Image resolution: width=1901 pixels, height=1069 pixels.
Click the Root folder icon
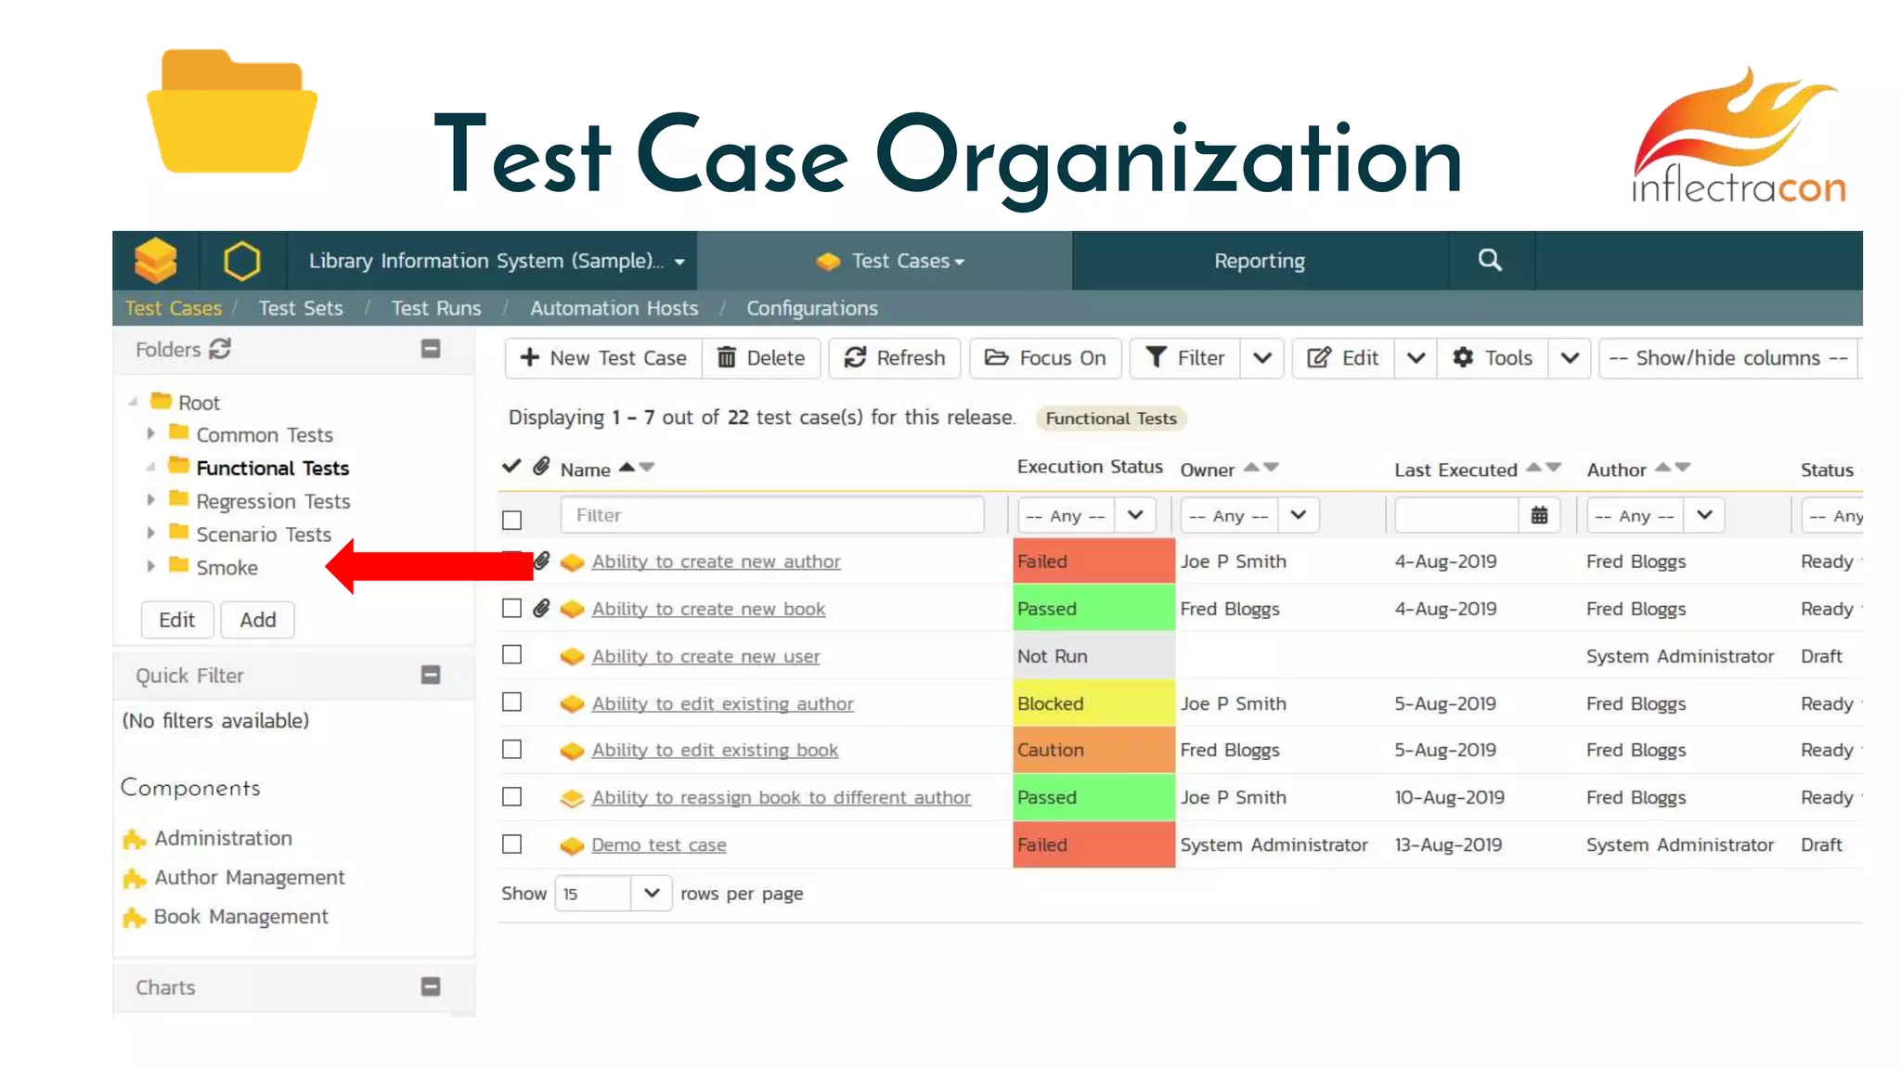(162, 401)
